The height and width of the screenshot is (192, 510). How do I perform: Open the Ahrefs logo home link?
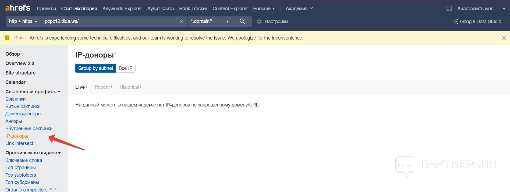tap(18, 8)
